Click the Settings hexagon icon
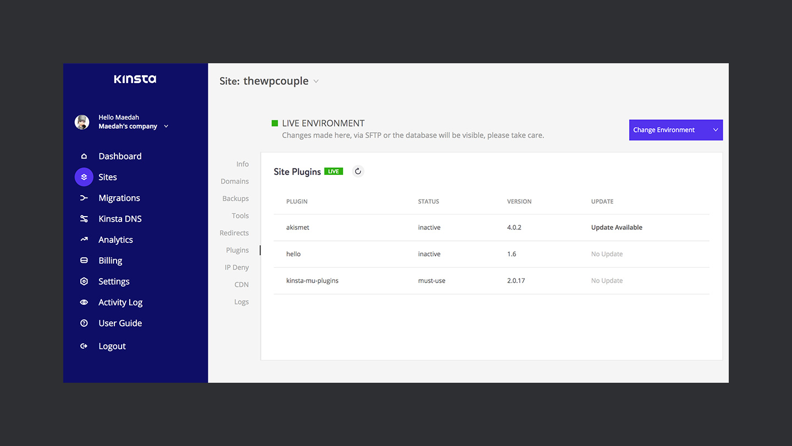 point(84,282)
